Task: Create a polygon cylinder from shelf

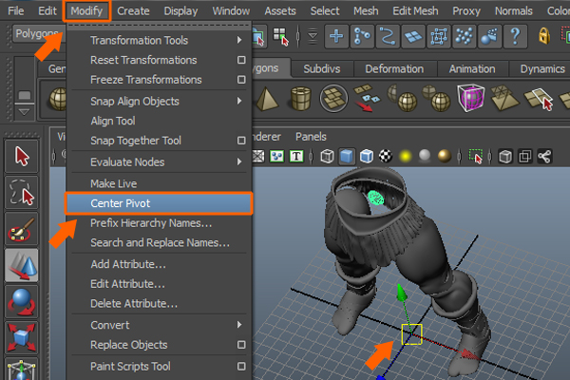Action: pos(301,98)
